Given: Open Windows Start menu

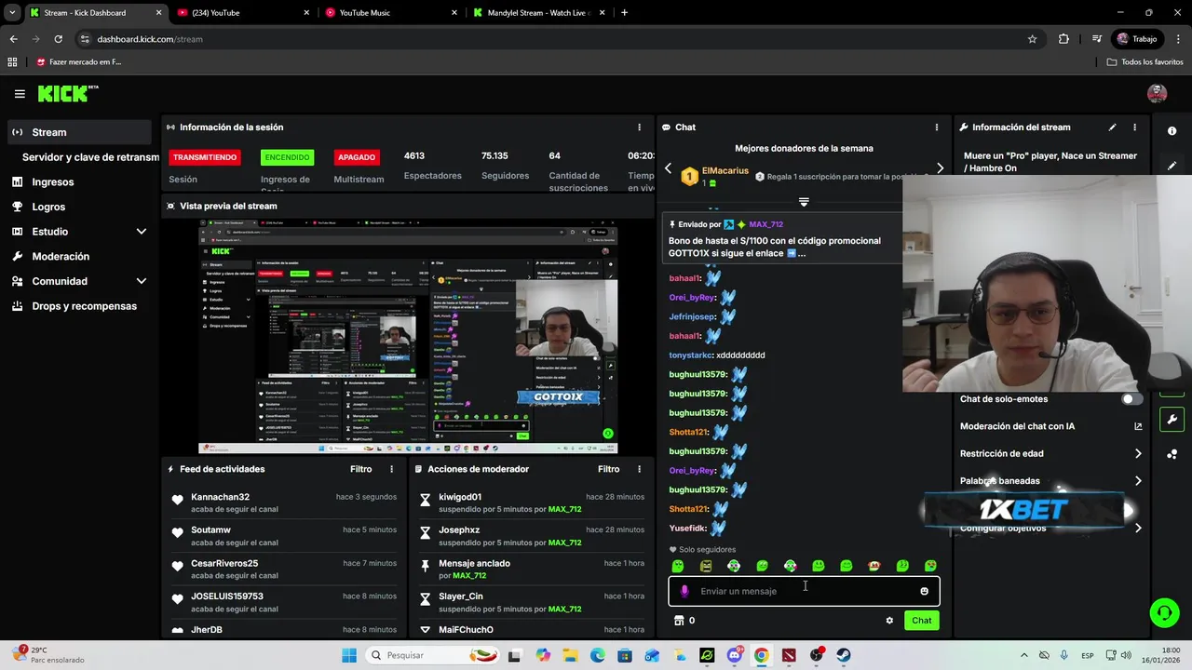Looking at the screenshot, I should coord(349,655).
